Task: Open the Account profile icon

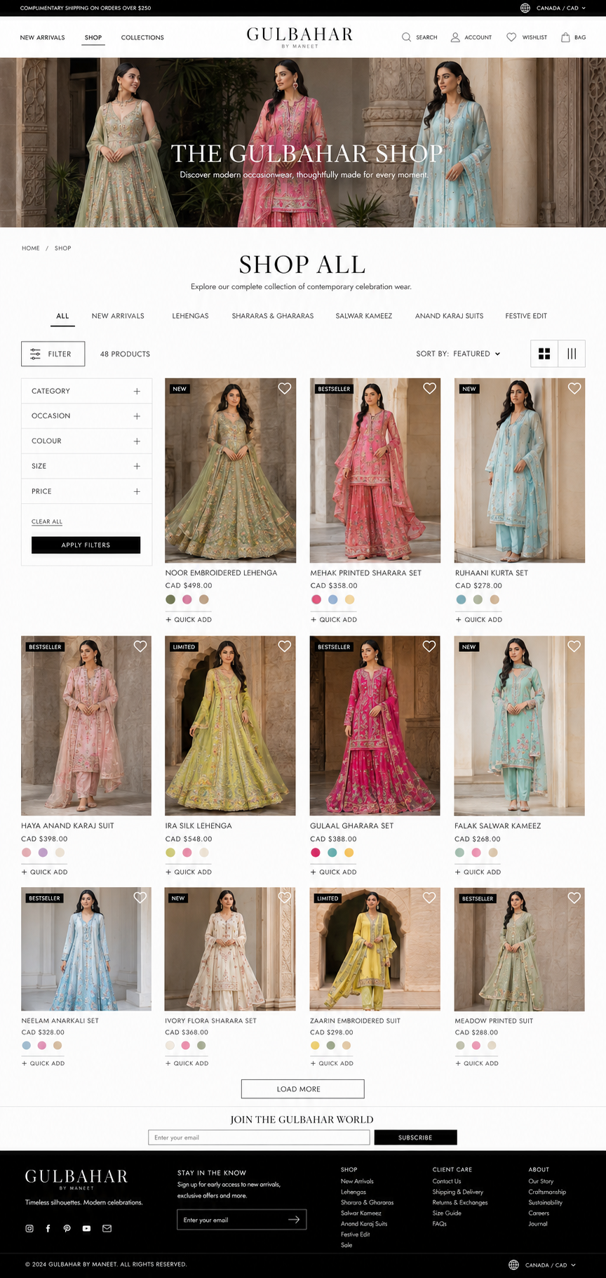Action: tap(455, 37)
